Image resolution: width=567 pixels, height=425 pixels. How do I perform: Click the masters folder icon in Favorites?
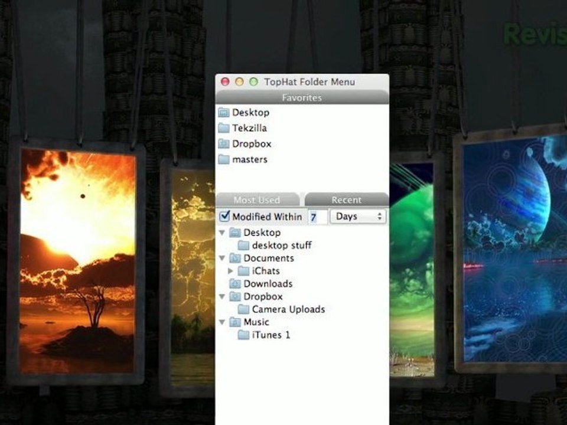224,159
